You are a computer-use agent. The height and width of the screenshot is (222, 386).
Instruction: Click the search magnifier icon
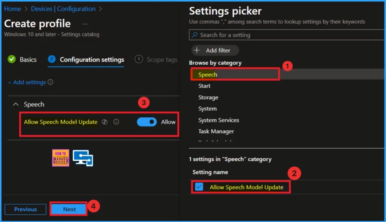tap(195, 35)
